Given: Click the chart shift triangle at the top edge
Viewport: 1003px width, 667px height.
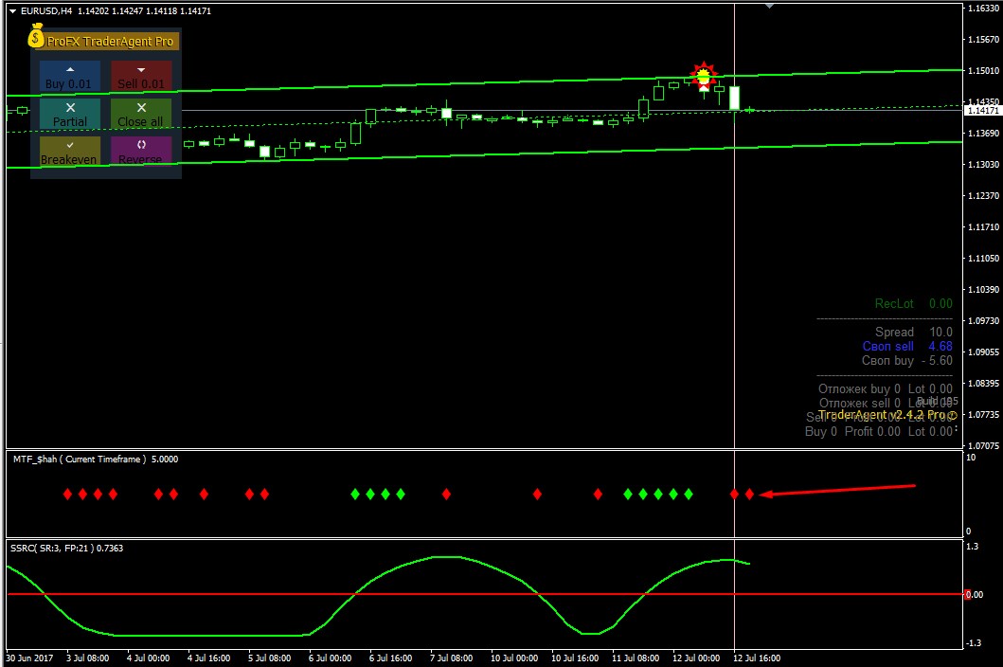Looking at the screenshot, I should [769, 6].
